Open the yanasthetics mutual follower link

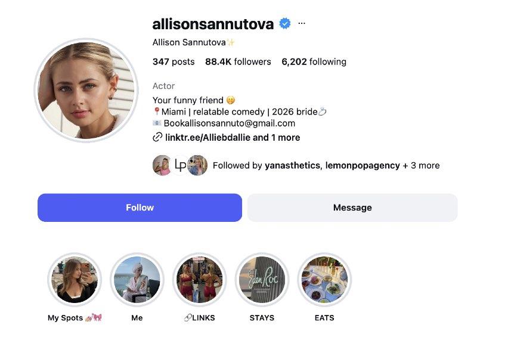click(292, 166)
